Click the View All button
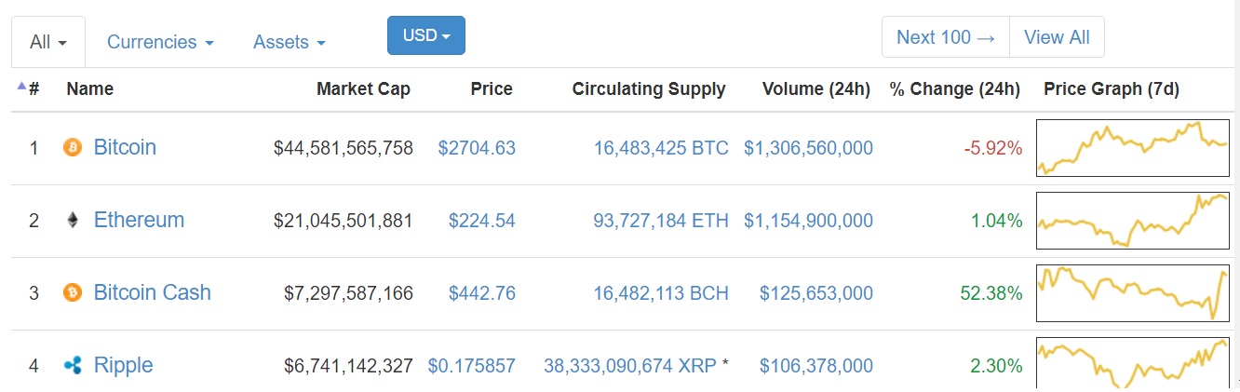The width and height of the screenshot is (1240, 392). point(1057,37)
